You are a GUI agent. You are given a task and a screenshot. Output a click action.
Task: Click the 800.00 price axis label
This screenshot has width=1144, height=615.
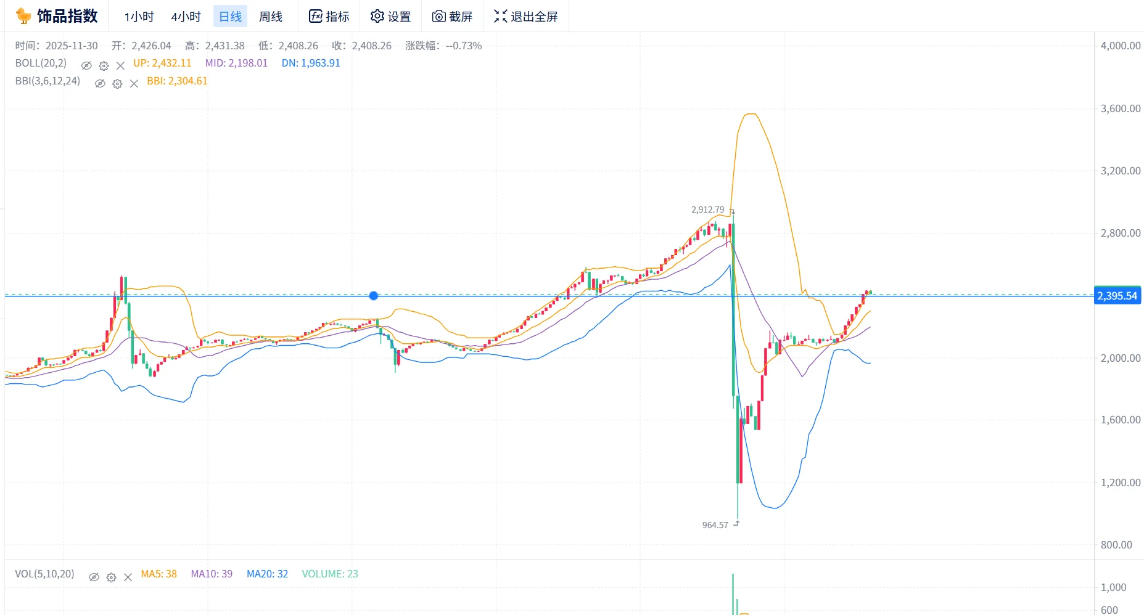[1116, 545]
